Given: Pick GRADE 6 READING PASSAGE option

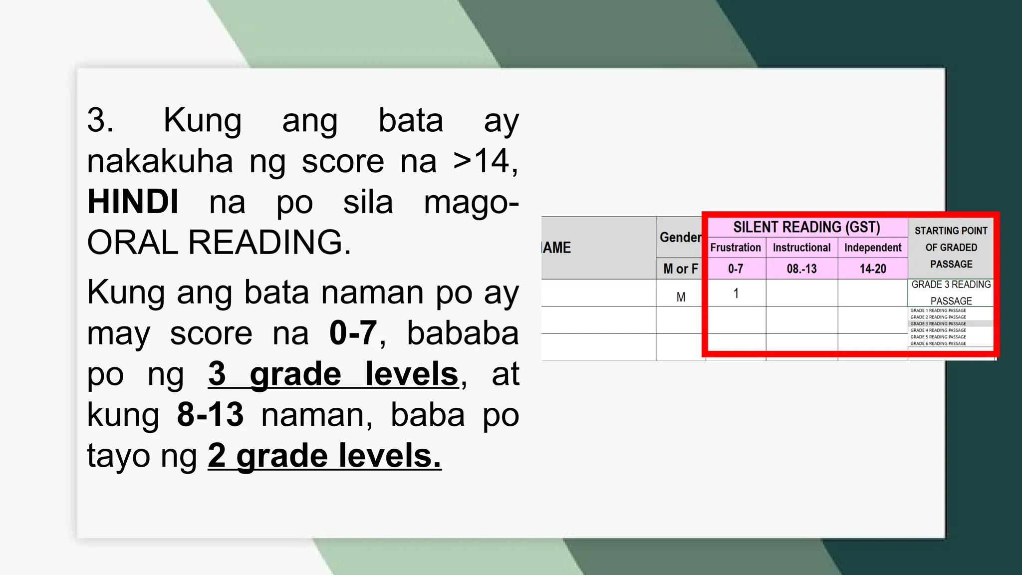Looking at the screenshot, I should click(x=938, y=343).
